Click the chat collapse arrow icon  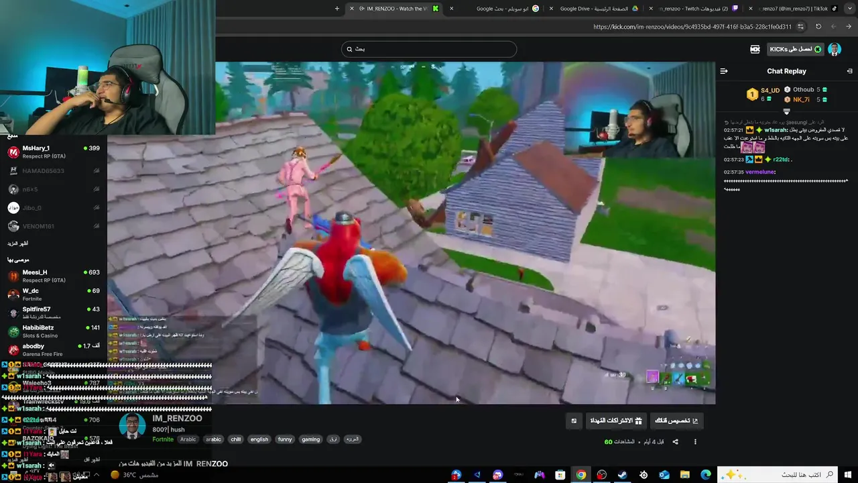[x=724, y=71]
